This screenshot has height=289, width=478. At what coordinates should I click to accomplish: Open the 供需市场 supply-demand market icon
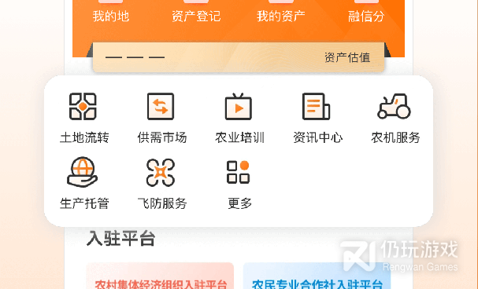pos(161,106)
